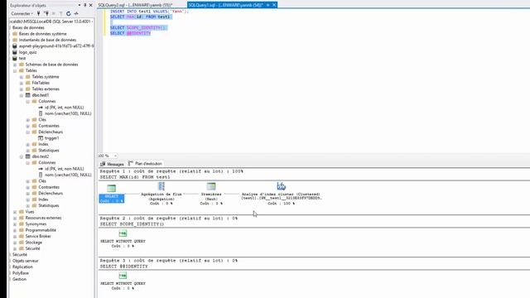Screen dimensions: 530x298
Task: Open the Plan d'exécution results tab
Action: [x=146, y=164]
